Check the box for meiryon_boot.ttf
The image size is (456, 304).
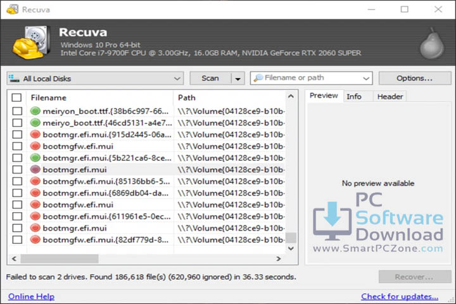(17, 111)
